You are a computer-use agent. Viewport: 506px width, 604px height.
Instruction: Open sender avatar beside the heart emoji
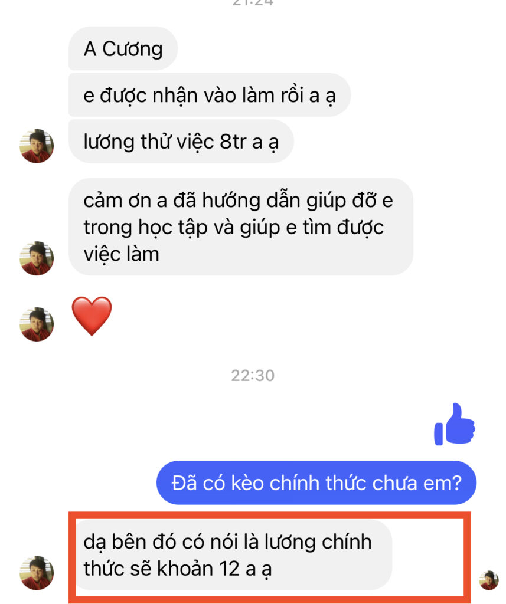pos(37,324)
